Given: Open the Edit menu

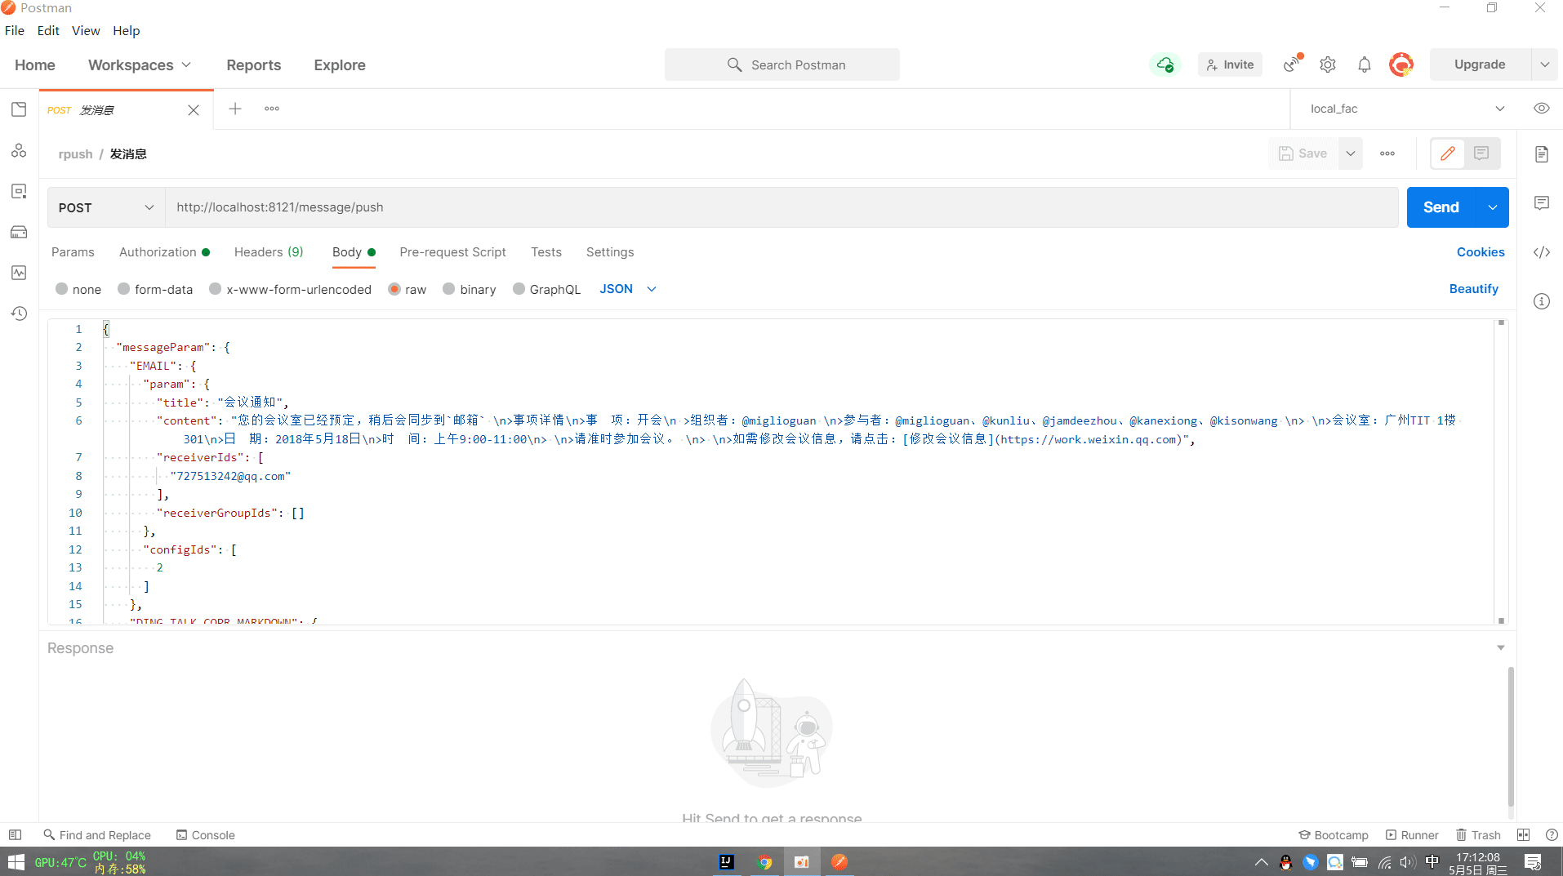Looking at the screenshot, I should coord(48,30).
